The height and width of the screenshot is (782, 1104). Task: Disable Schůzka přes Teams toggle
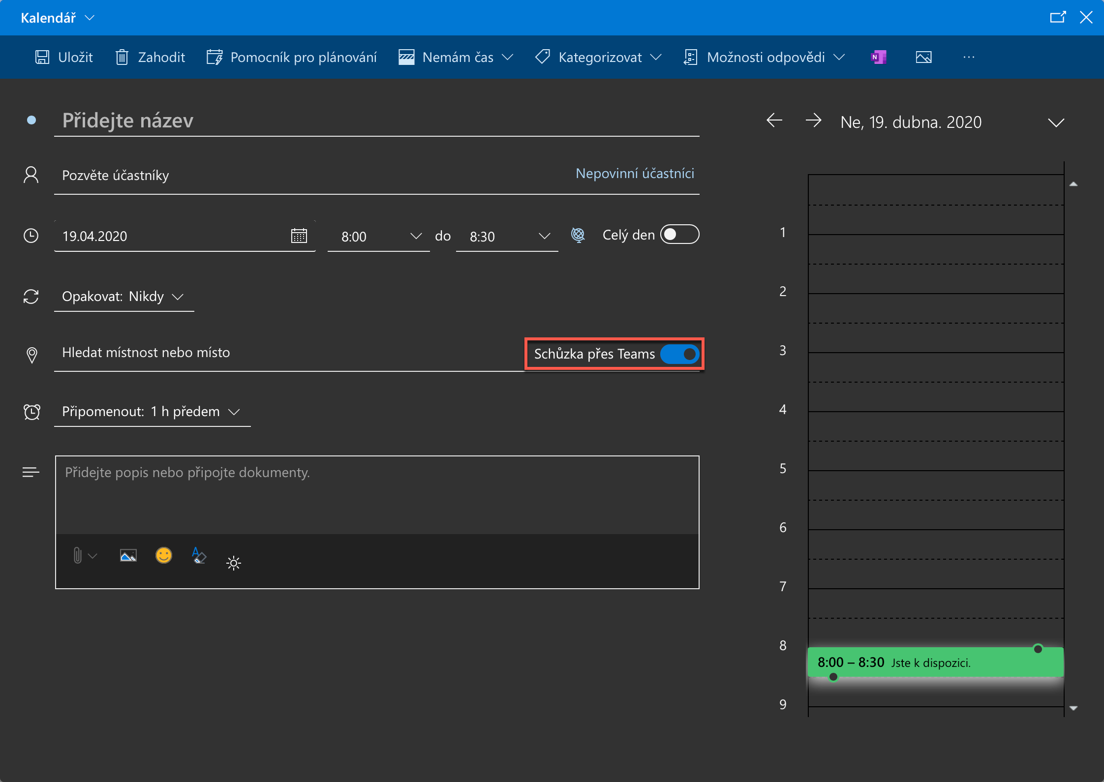(679, 354)
